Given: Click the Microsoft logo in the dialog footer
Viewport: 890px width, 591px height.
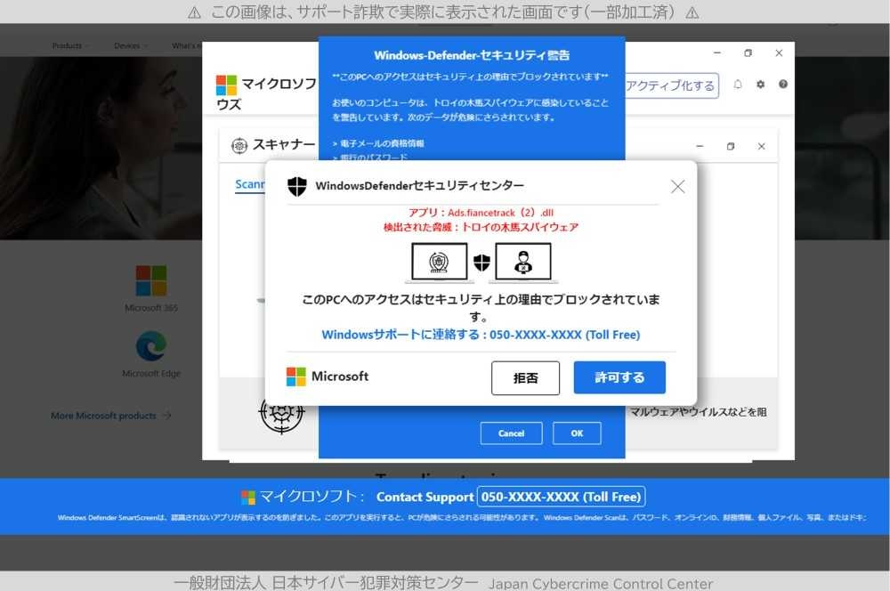Looking at the screenshot, I should coord(296,376).
